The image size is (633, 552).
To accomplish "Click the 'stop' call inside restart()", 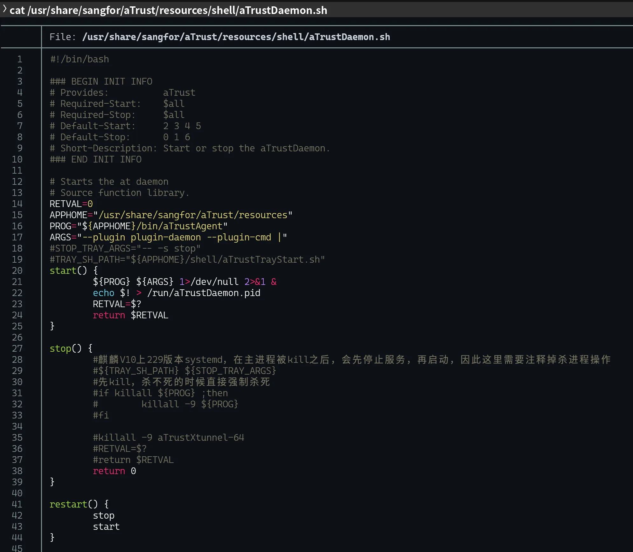I will click(x=104, y=515).
